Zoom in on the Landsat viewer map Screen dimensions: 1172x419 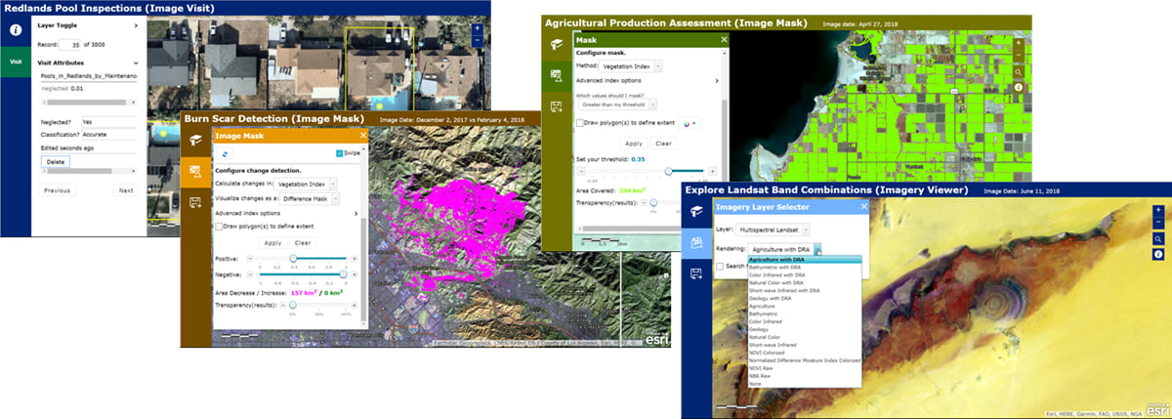point(1158,209)
